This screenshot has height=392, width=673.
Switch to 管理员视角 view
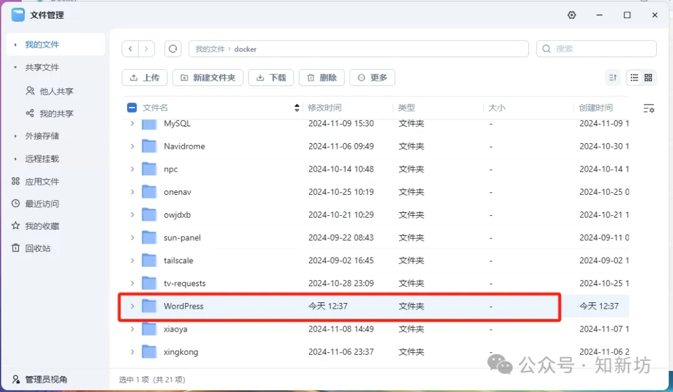coord(39,380)
